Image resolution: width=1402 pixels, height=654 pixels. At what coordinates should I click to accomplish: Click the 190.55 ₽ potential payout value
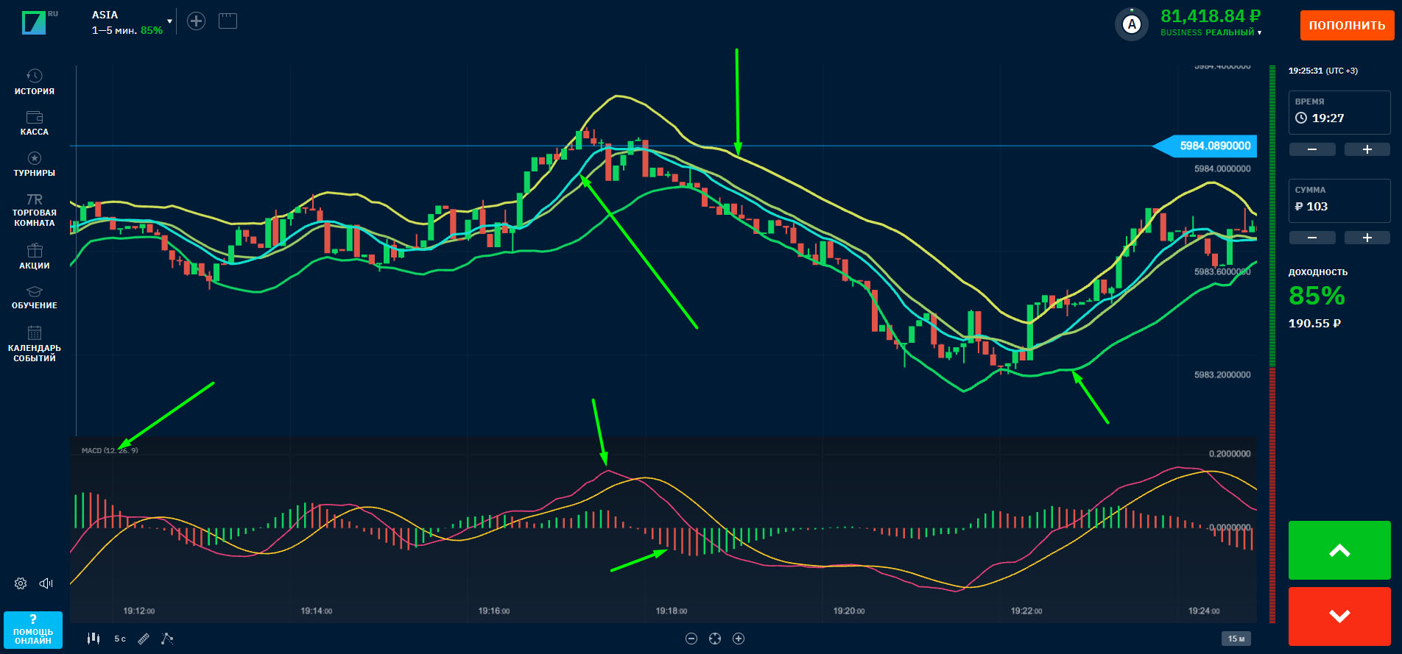[x=1314, y=324]
